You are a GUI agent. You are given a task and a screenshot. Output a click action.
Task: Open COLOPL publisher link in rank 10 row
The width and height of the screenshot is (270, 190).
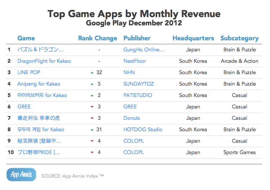pos(133,152)
